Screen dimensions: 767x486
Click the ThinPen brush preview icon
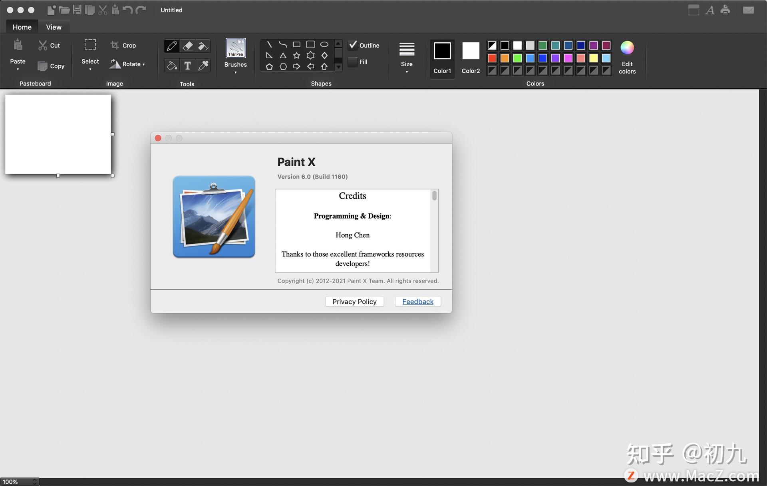[236, 48]
